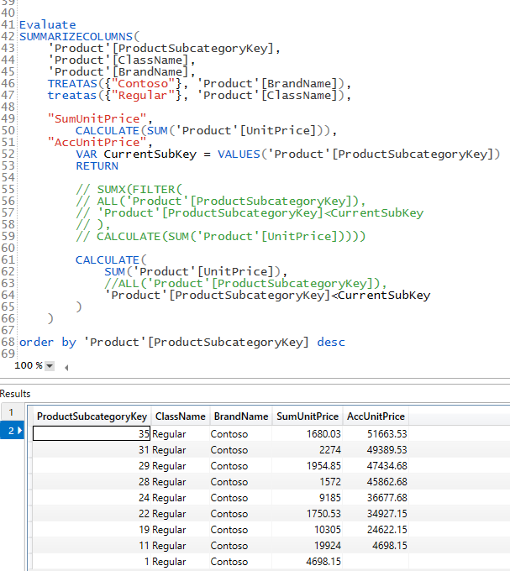Click SUMMARIZECOLUMNS on line 42
This screenshot has width=510, height=571.
76,37
